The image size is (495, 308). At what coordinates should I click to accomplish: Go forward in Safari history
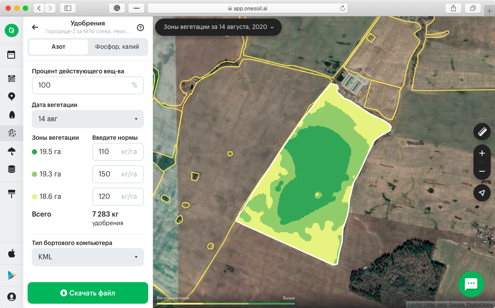[x=50, y=8]
